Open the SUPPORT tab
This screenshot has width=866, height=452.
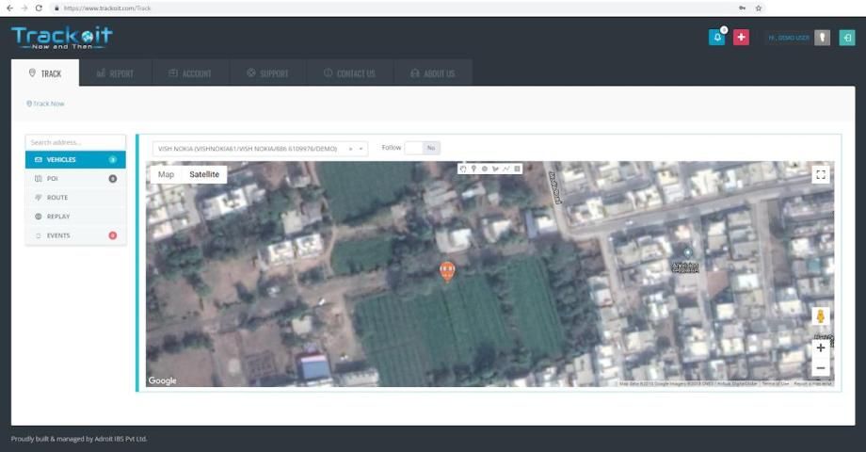(266, 73)
